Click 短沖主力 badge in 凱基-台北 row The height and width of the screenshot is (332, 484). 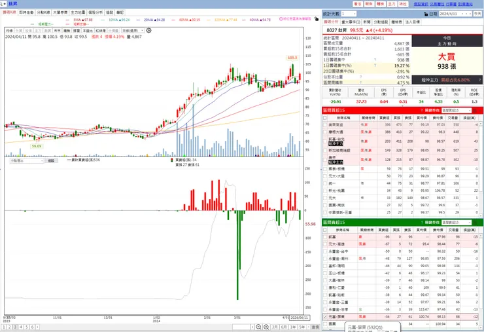click(x=336, y=144)
